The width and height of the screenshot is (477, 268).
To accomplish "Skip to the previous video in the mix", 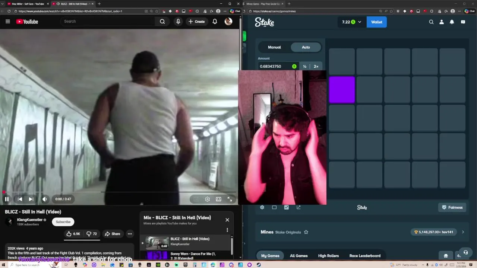I will (x=20, y=199).
